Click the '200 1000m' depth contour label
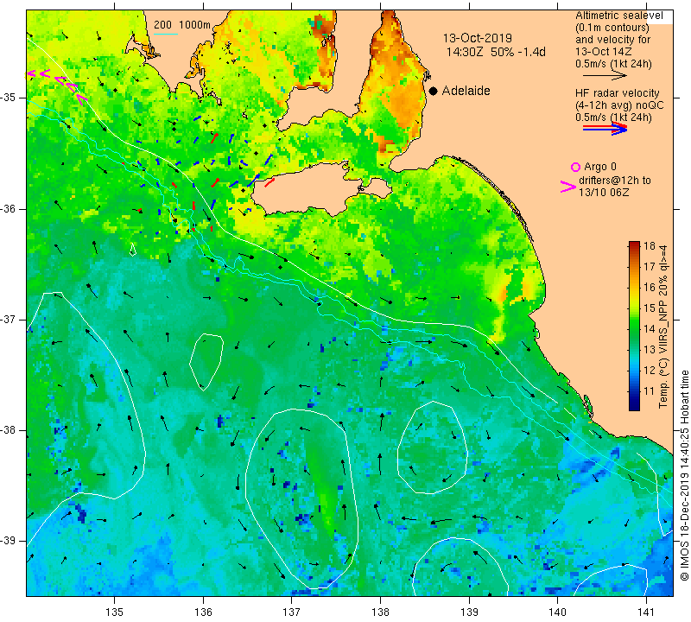This screenshot has width=691, height=622. 182,25
